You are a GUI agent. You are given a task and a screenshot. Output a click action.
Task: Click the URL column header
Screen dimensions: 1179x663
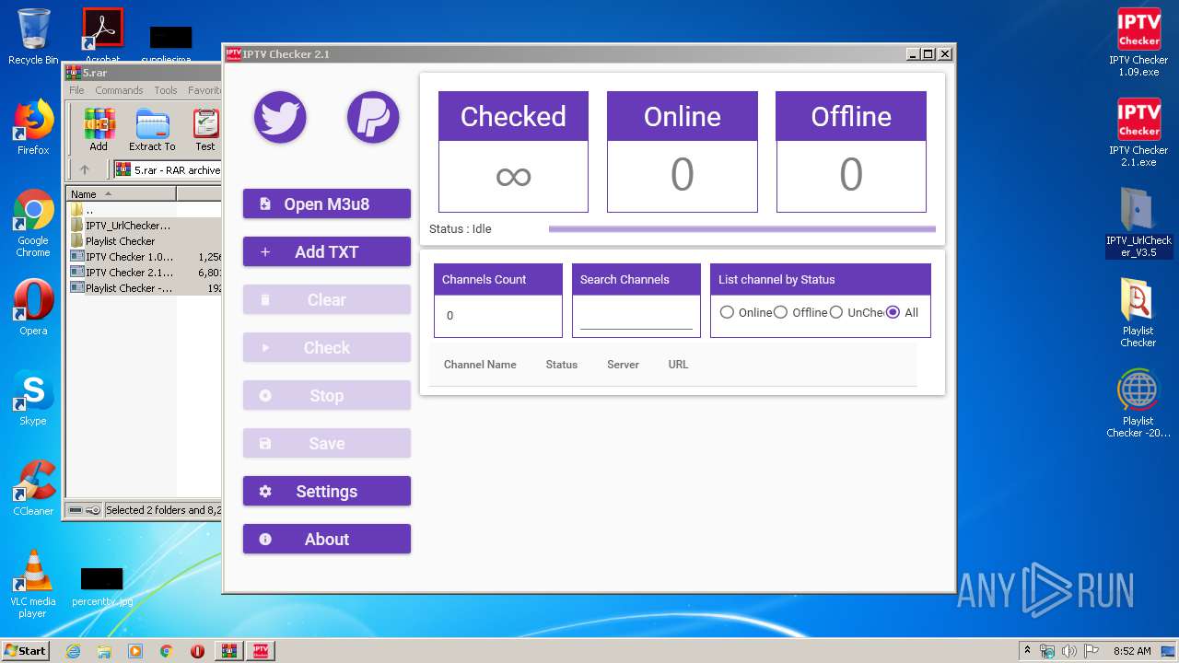(678, 365)
